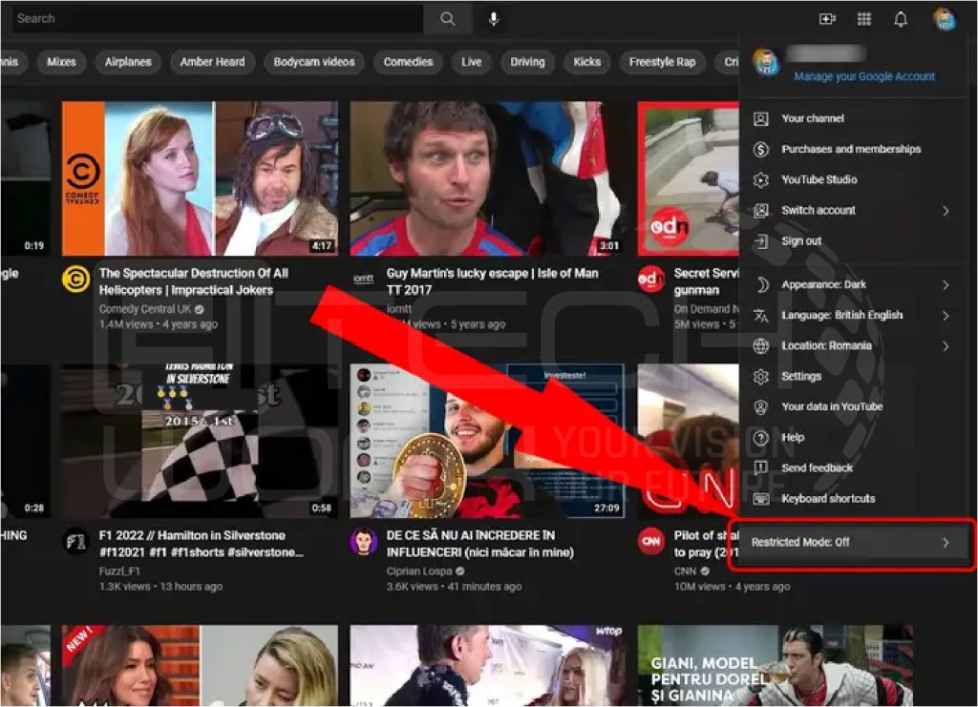Screen dimensions: 978x707
Task: Click the Your channel icon
Action: 761,118
